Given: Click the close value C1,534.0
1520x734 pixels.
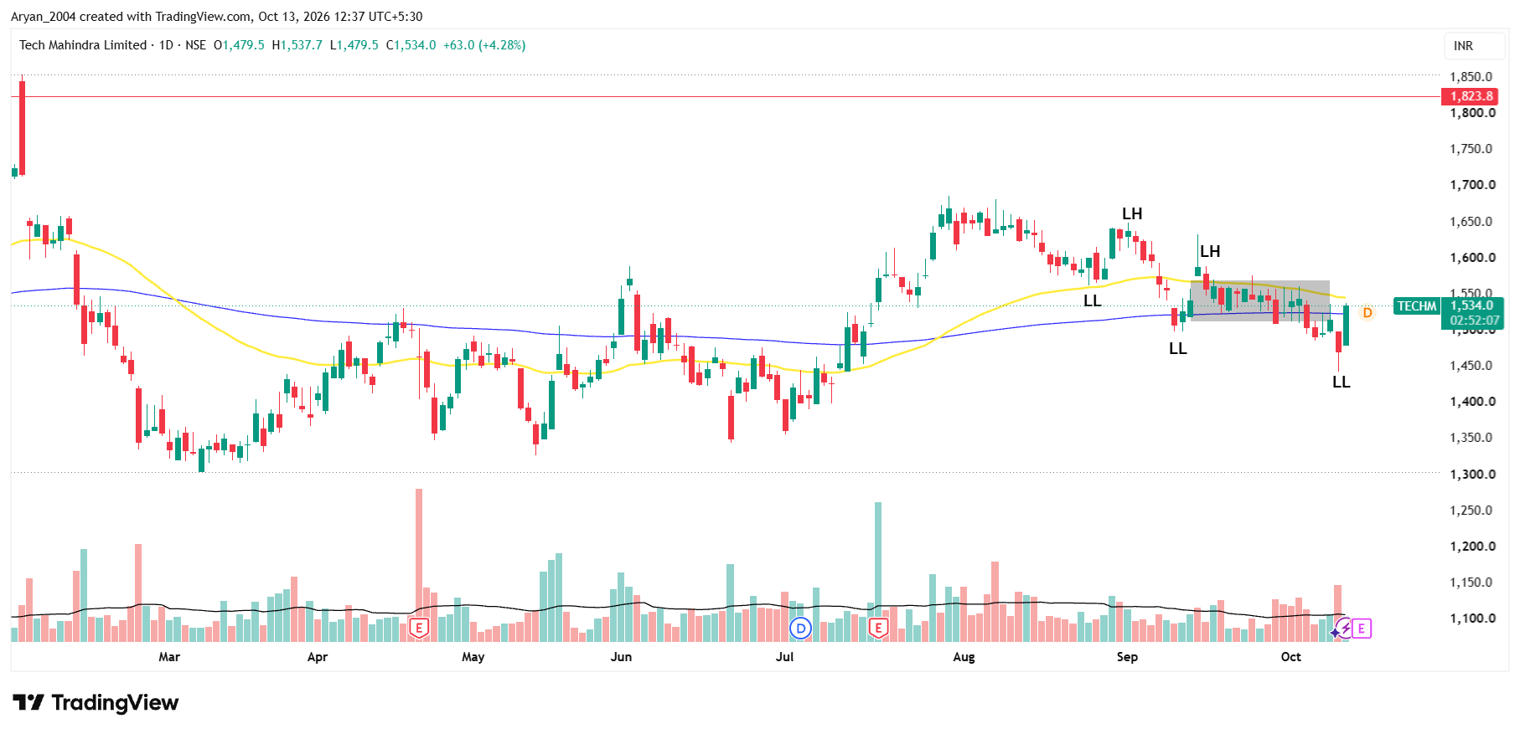Looking at the screenshot, I should (411, 45).
